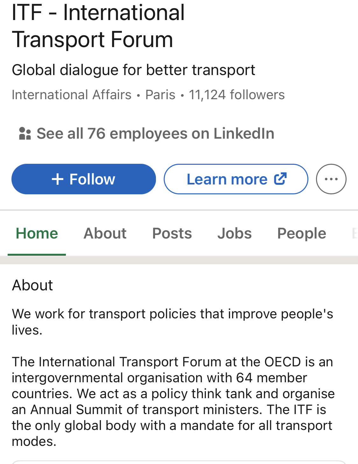Viewport: 358px width, 464px height.
Task: Follow ITF International Transport Forum
Action: (x=84, y=179)
